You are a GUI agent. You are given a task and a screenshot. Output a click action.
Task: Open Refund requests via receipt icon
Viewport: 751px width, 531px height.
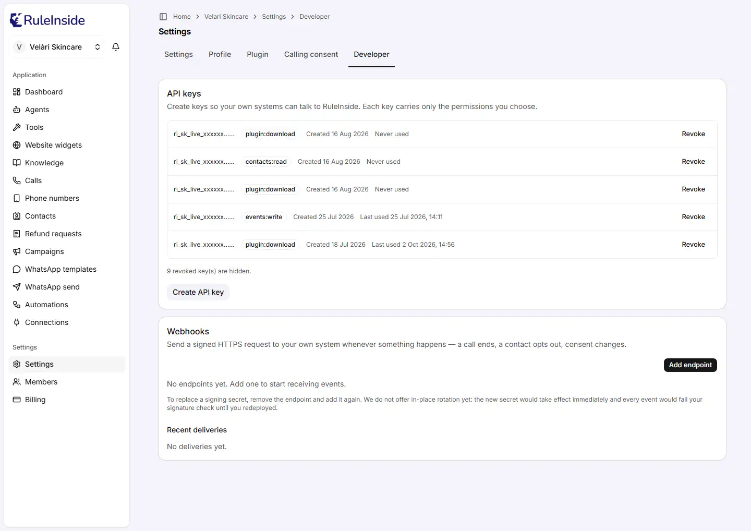(x=17, y=234)
